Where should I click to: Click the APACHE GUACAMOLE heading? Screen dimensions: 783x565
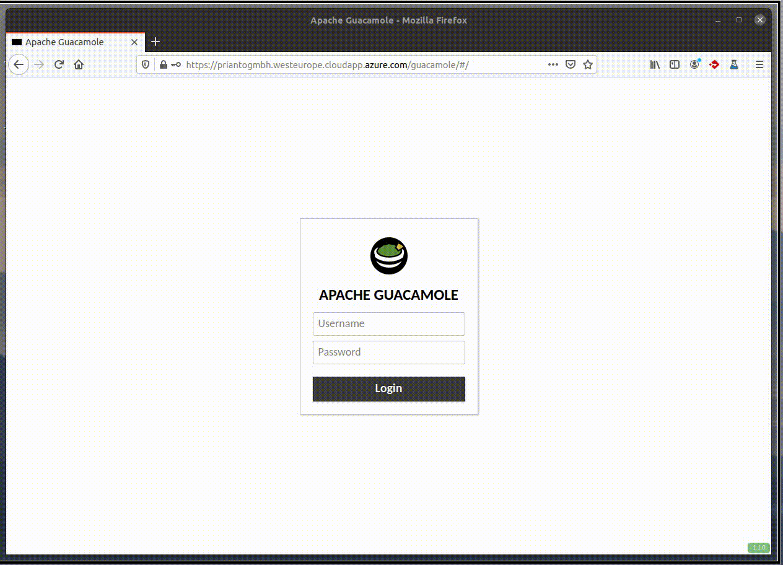pyautogui.click(x=389, y=295)
